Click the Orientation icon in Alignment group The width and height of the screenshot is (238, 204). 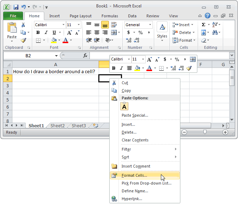coord(108,40)
